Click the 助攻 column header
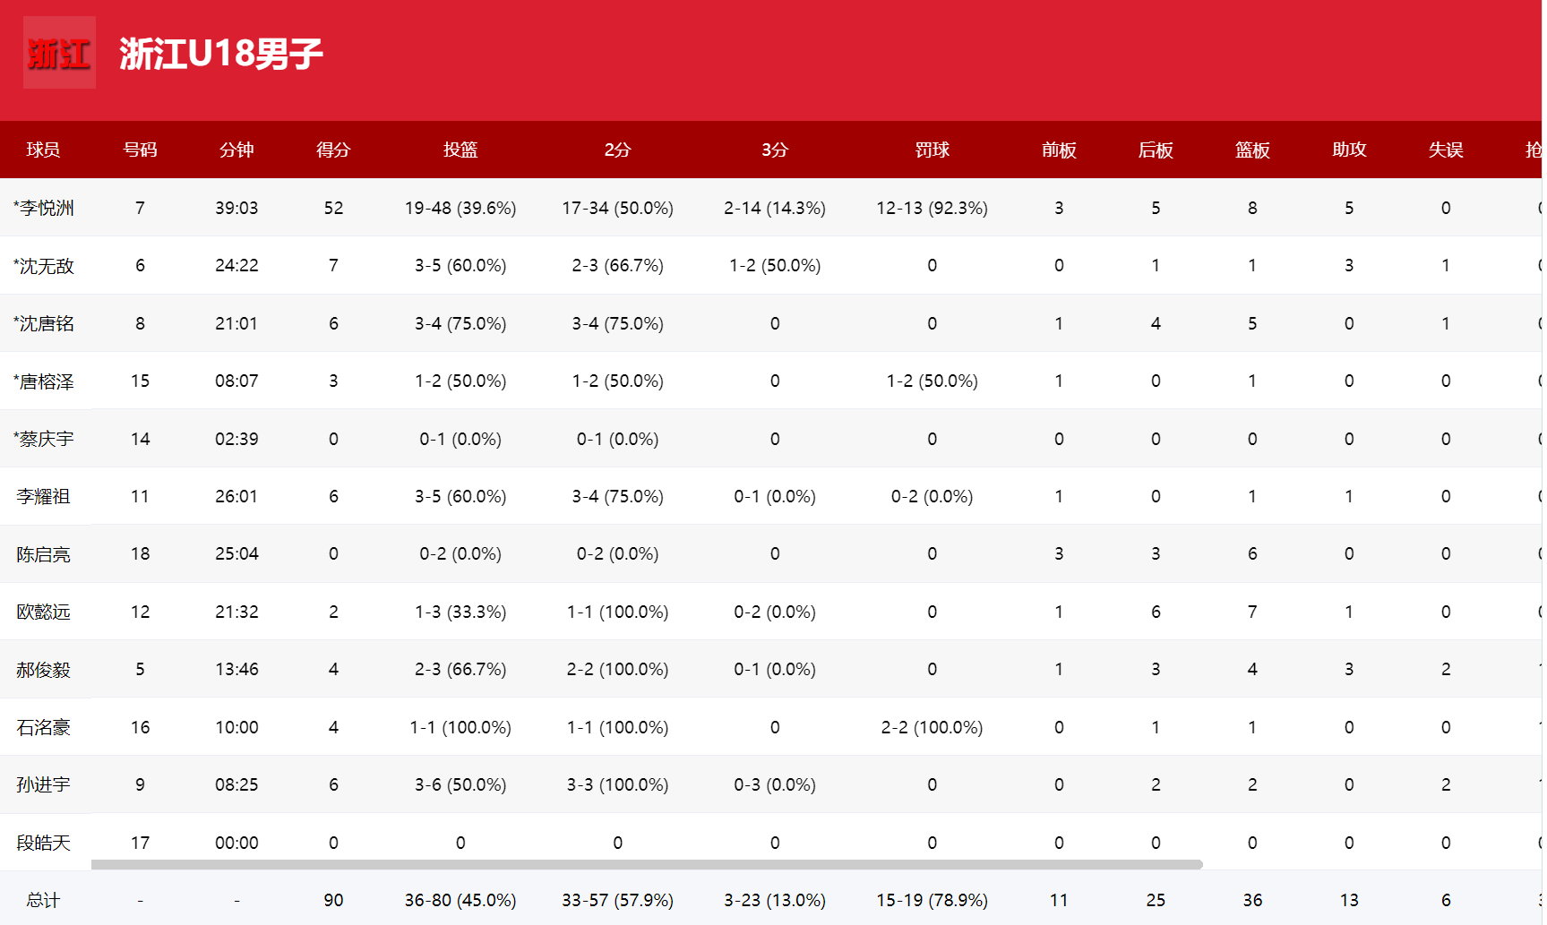1547x925 pixels. [x=1349, y=150]
